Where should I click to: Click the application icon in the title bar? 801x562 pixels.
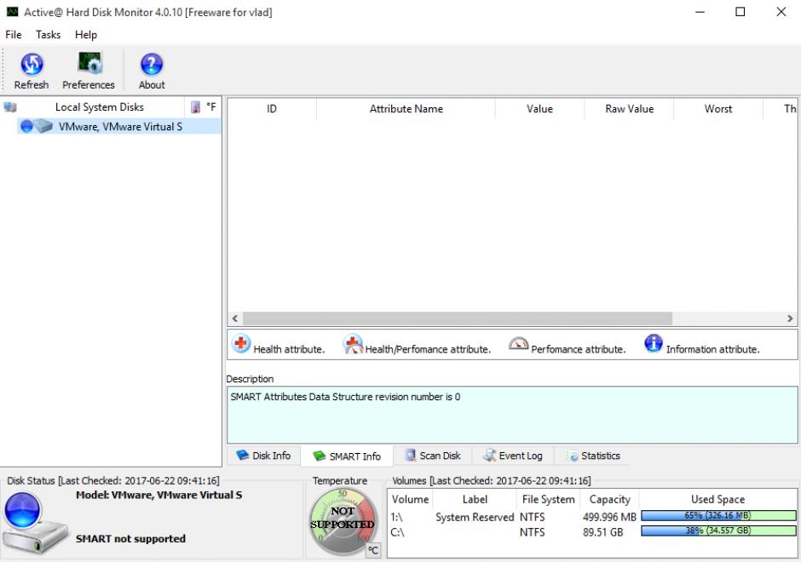coord(12,12)
